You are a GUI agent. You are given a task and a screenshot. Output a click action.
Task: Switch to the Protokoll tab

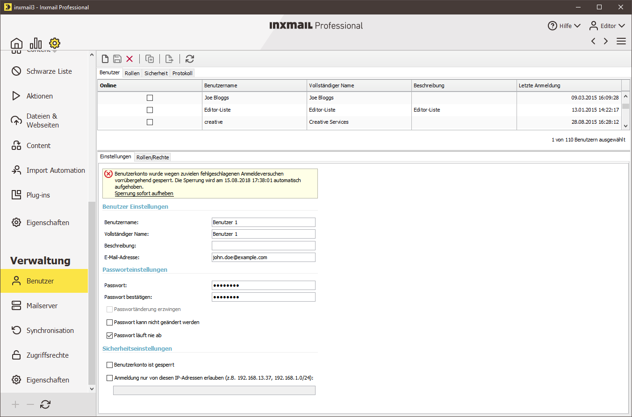pyautogui.click(x=182, y=73)
